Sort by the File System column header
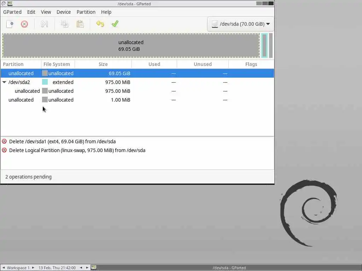 click(x=58, y=64)
